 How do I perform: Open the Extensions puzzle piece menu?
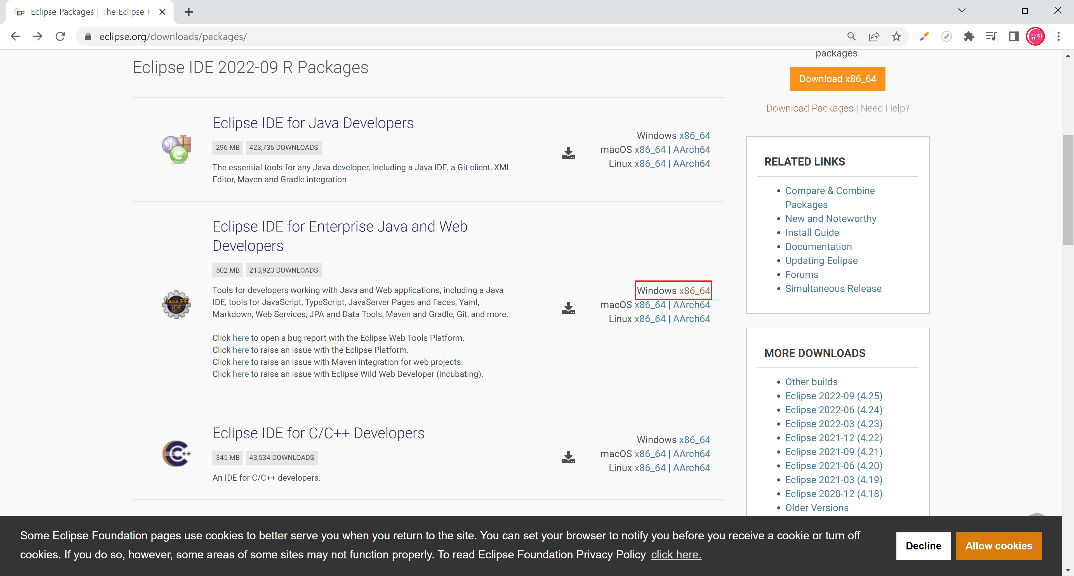(x=969, y=37)
